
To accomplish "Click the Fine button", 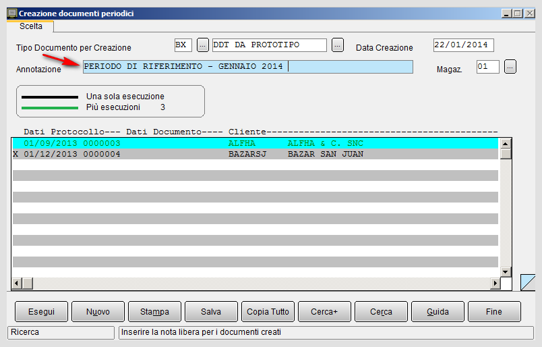I will (494, 312).
